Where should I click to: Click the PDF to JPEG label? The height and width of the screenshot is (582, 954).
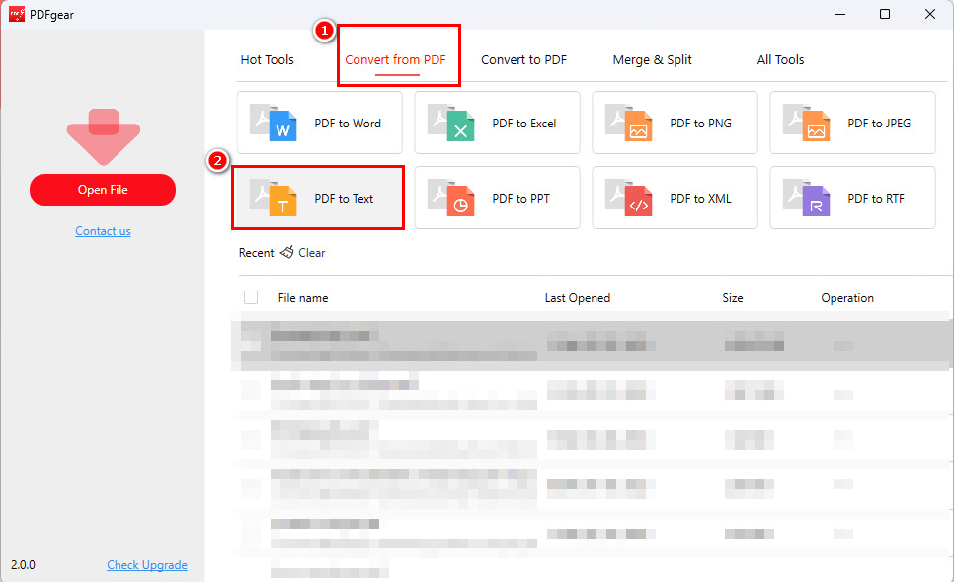pyautogui.click(x=879, y=123)
